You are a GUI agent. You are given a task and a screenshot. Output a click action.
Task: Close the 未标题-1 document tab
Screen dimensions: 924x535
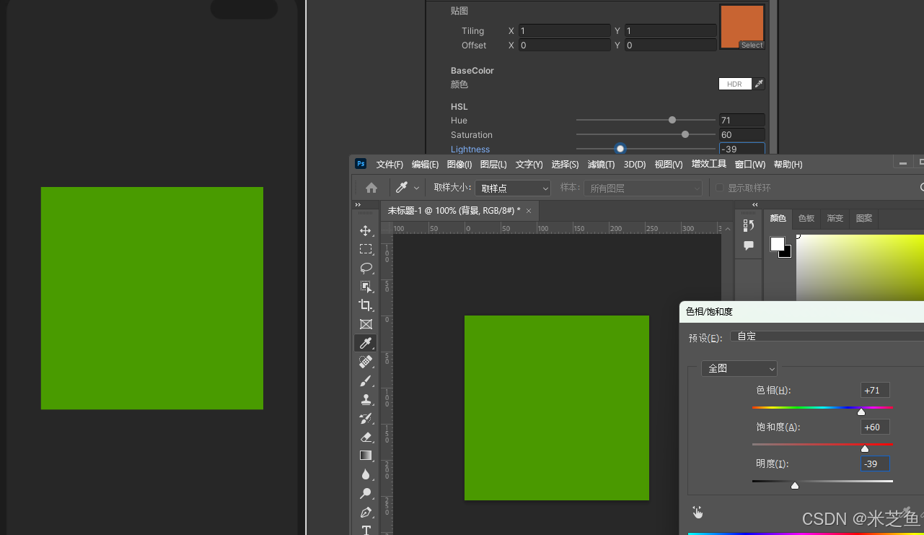529,211
